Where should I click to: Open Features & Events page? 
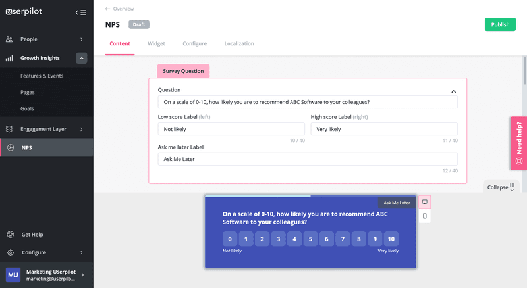click(42, 76)
